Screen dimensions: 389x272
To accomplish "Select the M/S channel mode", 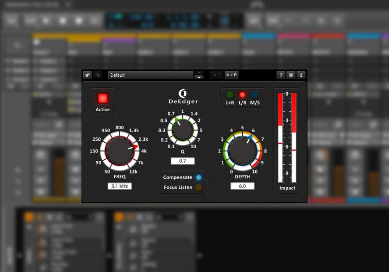I will click(255, 95).
